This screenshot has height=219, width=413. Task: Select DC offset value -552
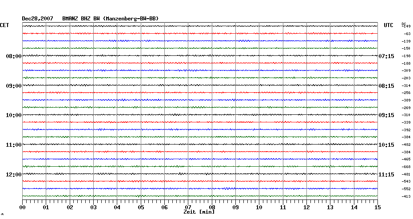pyautogui.click(x=406, y=189)
